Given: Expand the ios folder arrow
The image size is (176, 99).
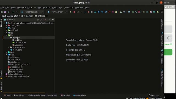Looking at the screenshot, I should pos(6,33).
